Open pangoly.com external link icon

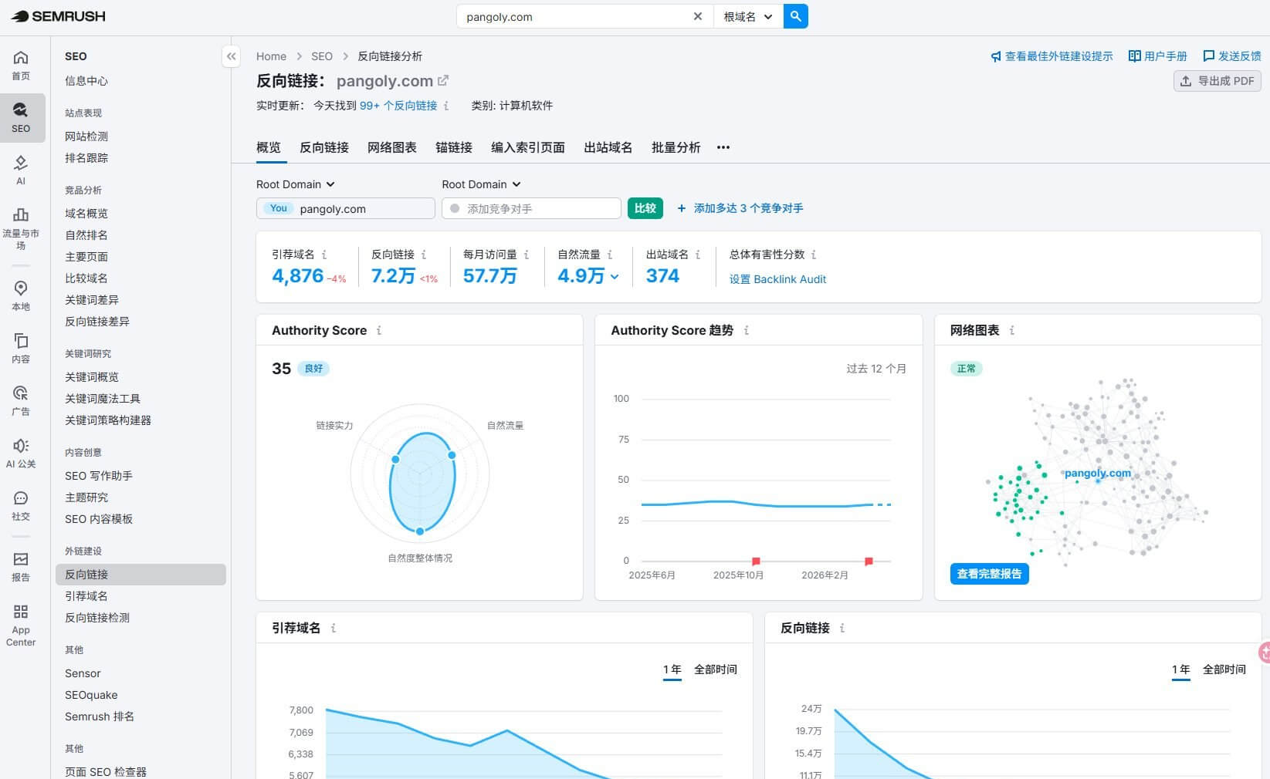point(443,80)
